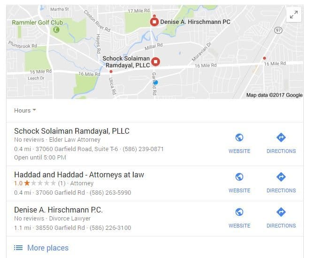The height and width of the screenshot is (258, 314).
Task: Open website for Schock Solaiman Ramdayal, PLLC
Action: pos(239,143)
